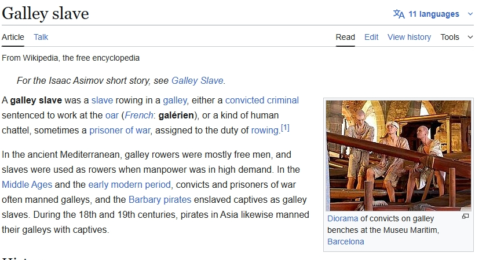Enlarge the diorama image via expand icon
This screenshot has height=260, width=486.
[465, 217]
